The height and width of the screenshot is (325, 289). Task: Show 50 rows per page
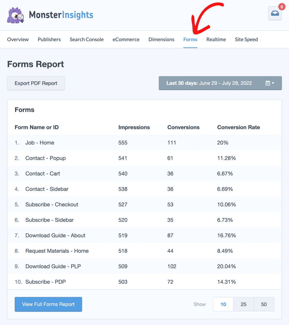coord(264,304)
